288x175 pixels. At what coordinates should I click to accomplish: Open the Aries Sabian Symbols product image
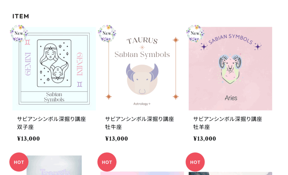pos(230,69)
